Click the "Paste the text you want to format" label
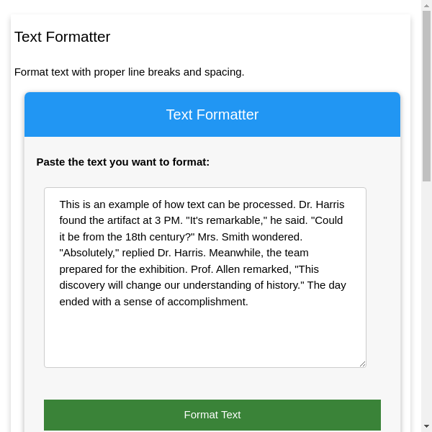 [123, 162]
